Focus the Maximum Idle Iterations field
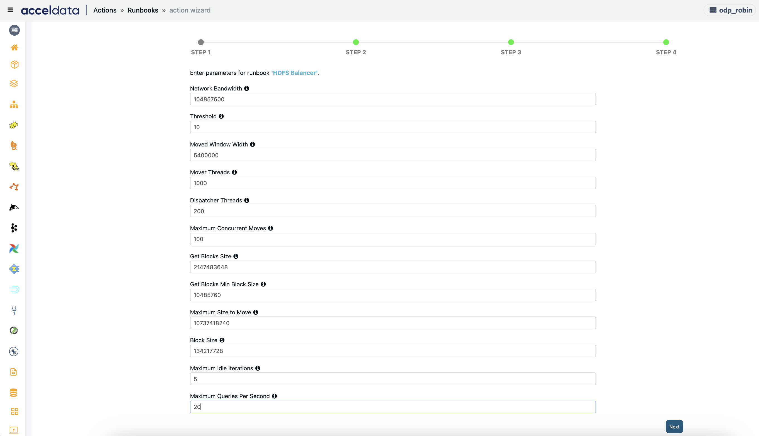Screen dimensions: 759x436 click(x=393, y=379)
